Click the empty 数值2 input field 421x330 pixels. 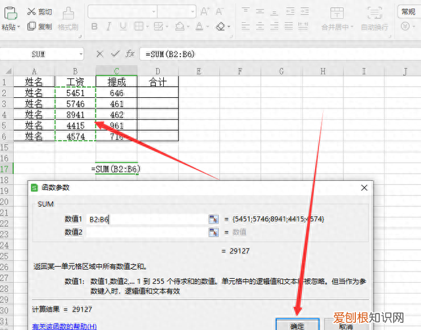pos(147,232)
